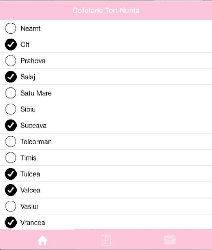The image size is (212, 250).
Task: Tap the Prahova county name
Action: [x=33, y=61]
